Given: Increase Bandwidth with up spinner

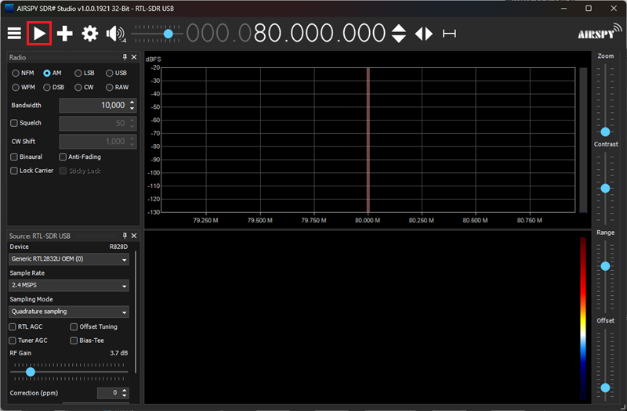Looking at the screenshot, I should tap(132, 103).
